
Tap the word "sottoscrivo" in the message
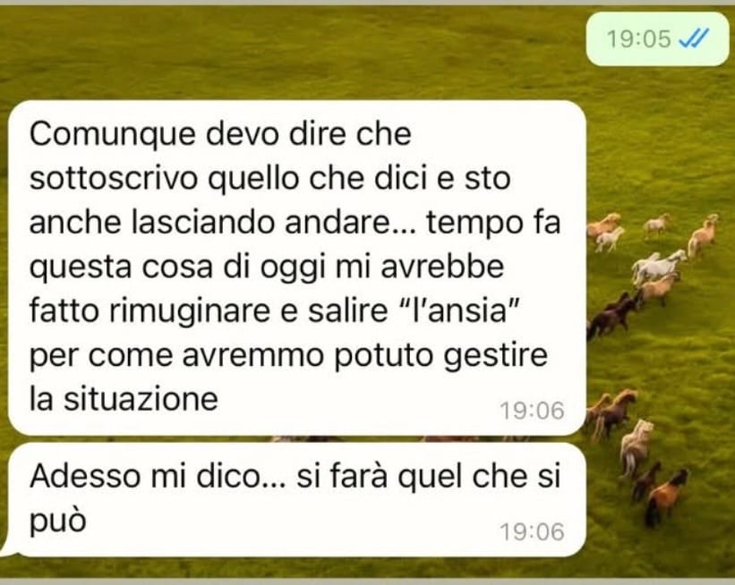[x=113, y=178]
